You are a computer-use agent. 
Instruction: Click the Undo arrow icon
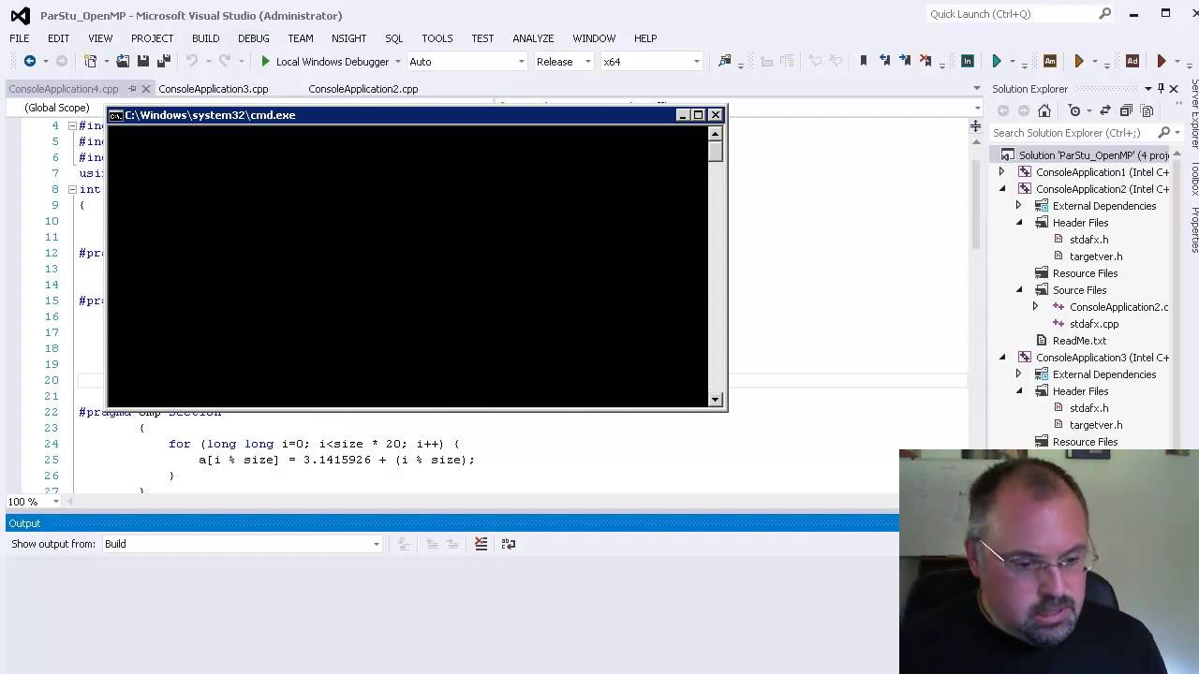(192, 61)
